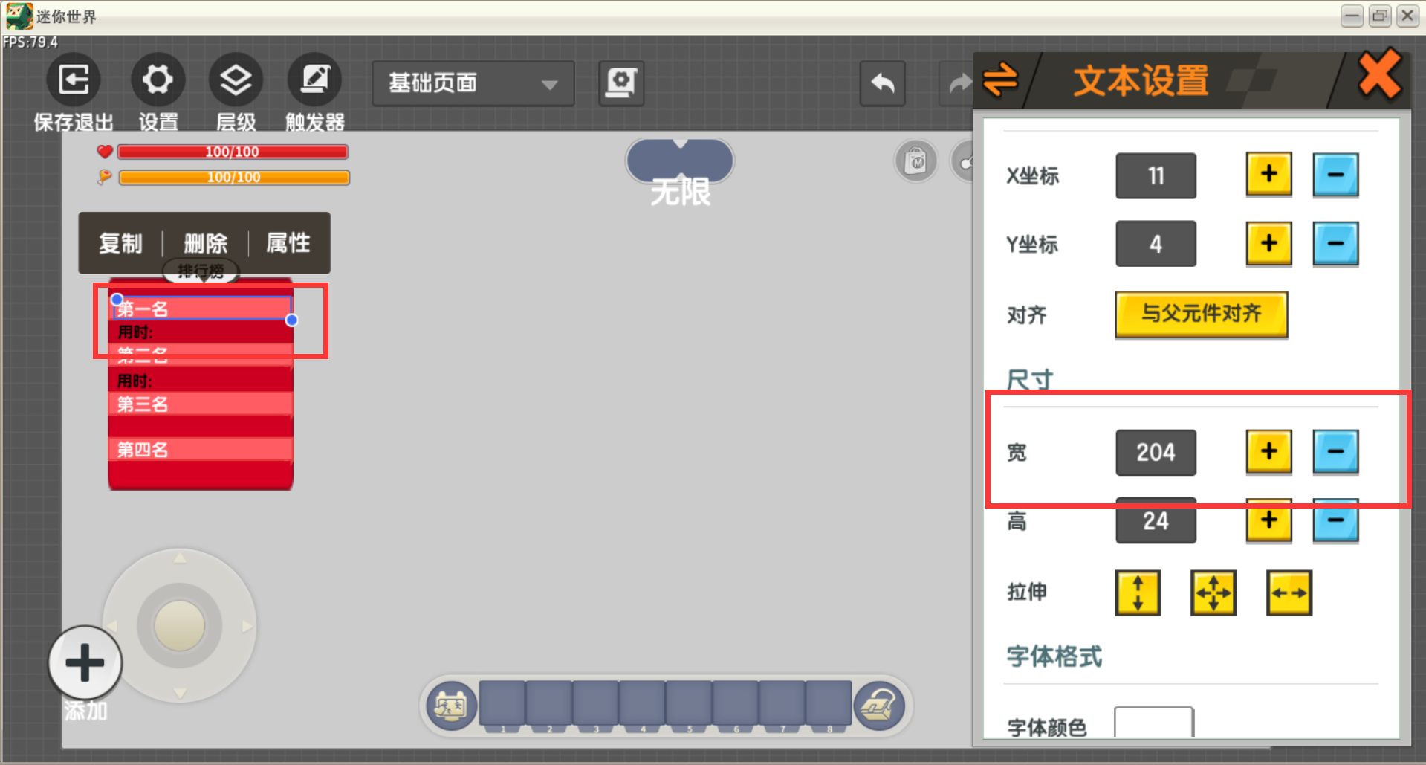Click the round add (添加) plus button

coord(85,662)
